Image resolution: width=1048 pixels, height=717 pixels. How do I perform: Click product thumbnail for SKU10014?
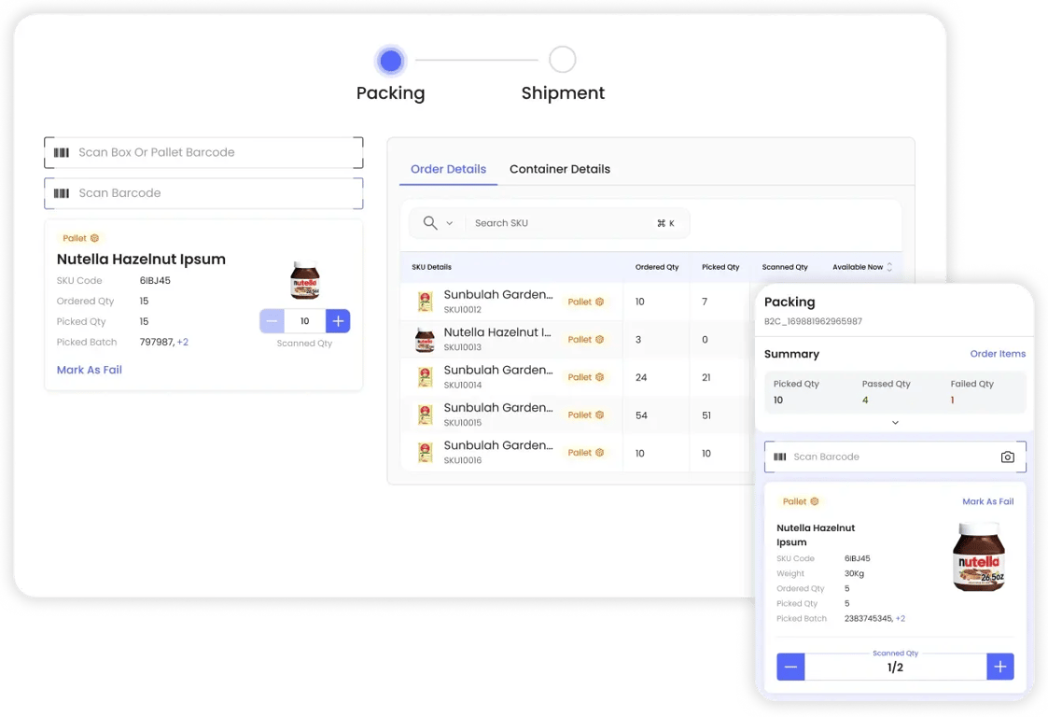[426, 377]
